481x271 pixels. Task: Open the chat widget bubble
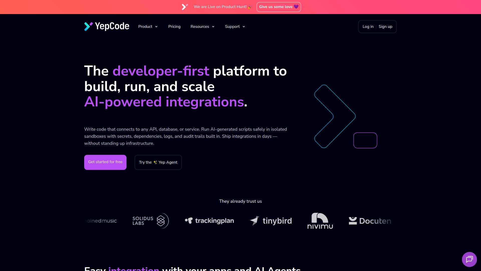(469, 259)
